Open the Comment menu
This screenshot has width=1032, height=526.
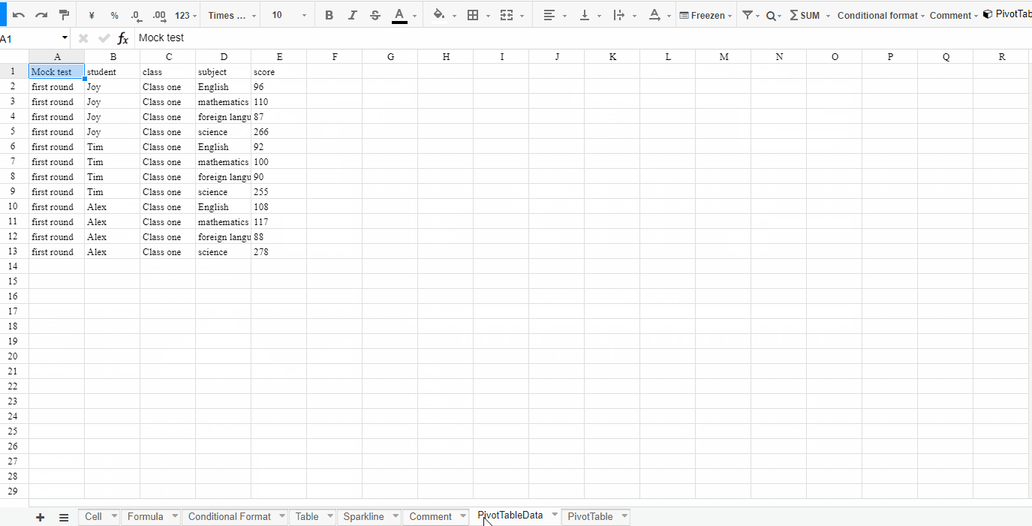point(954,15)
